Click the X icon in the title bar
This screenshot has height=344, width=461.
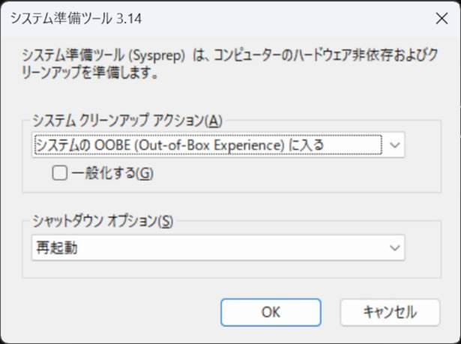click(442, 19)
